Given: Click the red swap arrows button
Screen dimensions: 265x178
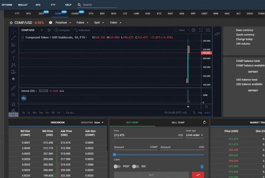Looking at the screenshot, I should tap(198, 175).
